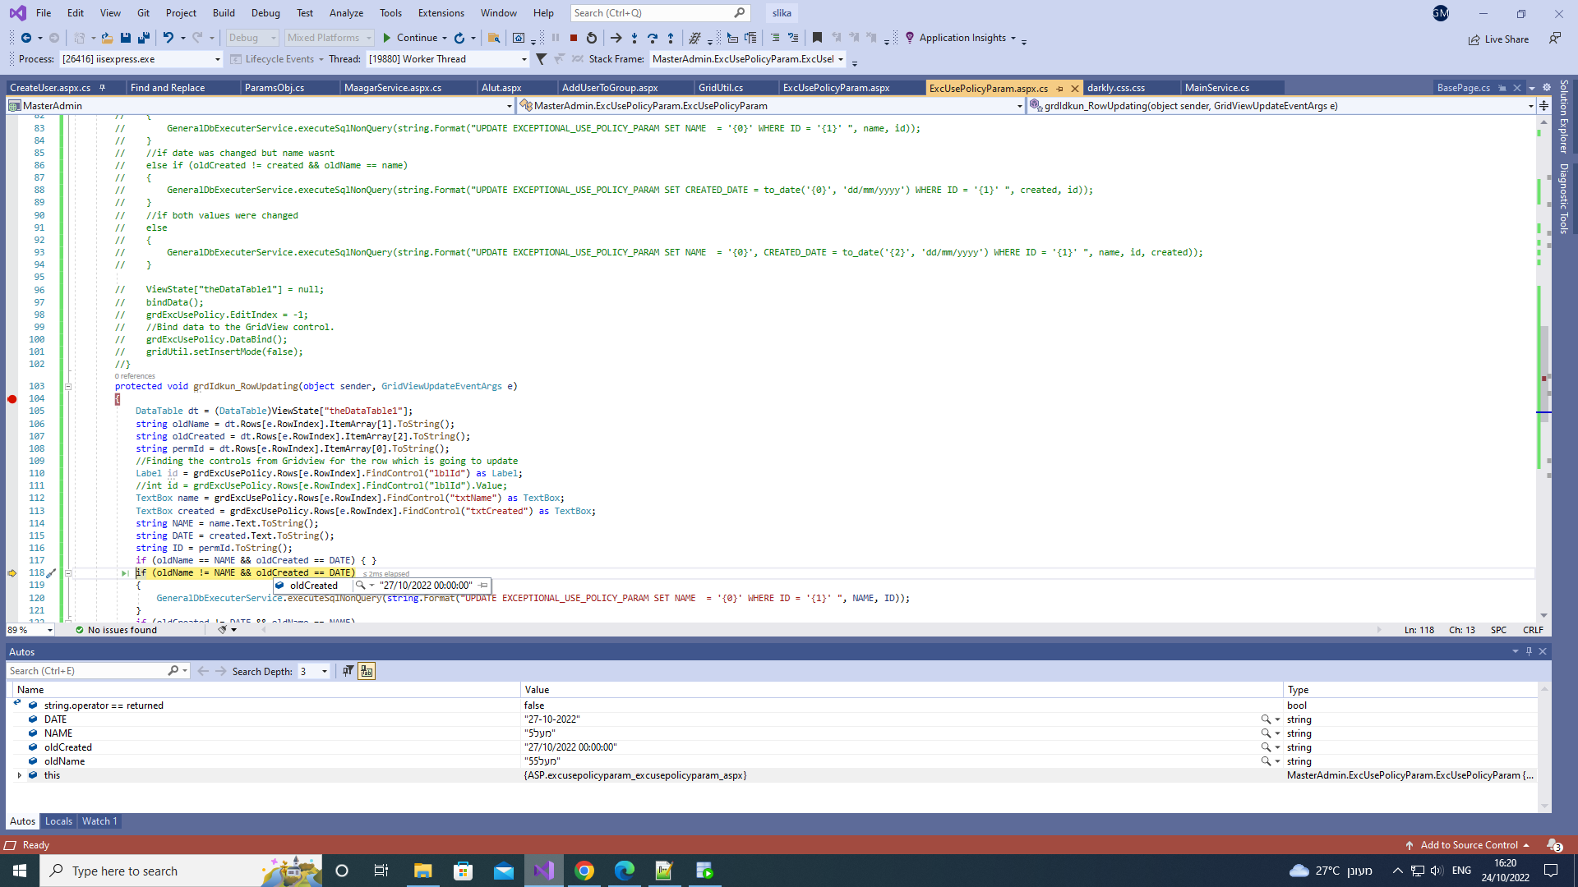
Task: Collapse the grdIdkun_RowUpdating method outline
Action: [x=68, y=387]
